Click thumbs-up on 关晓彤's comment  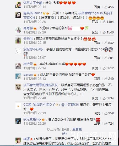pyautogui.click(x=106, y=43)
